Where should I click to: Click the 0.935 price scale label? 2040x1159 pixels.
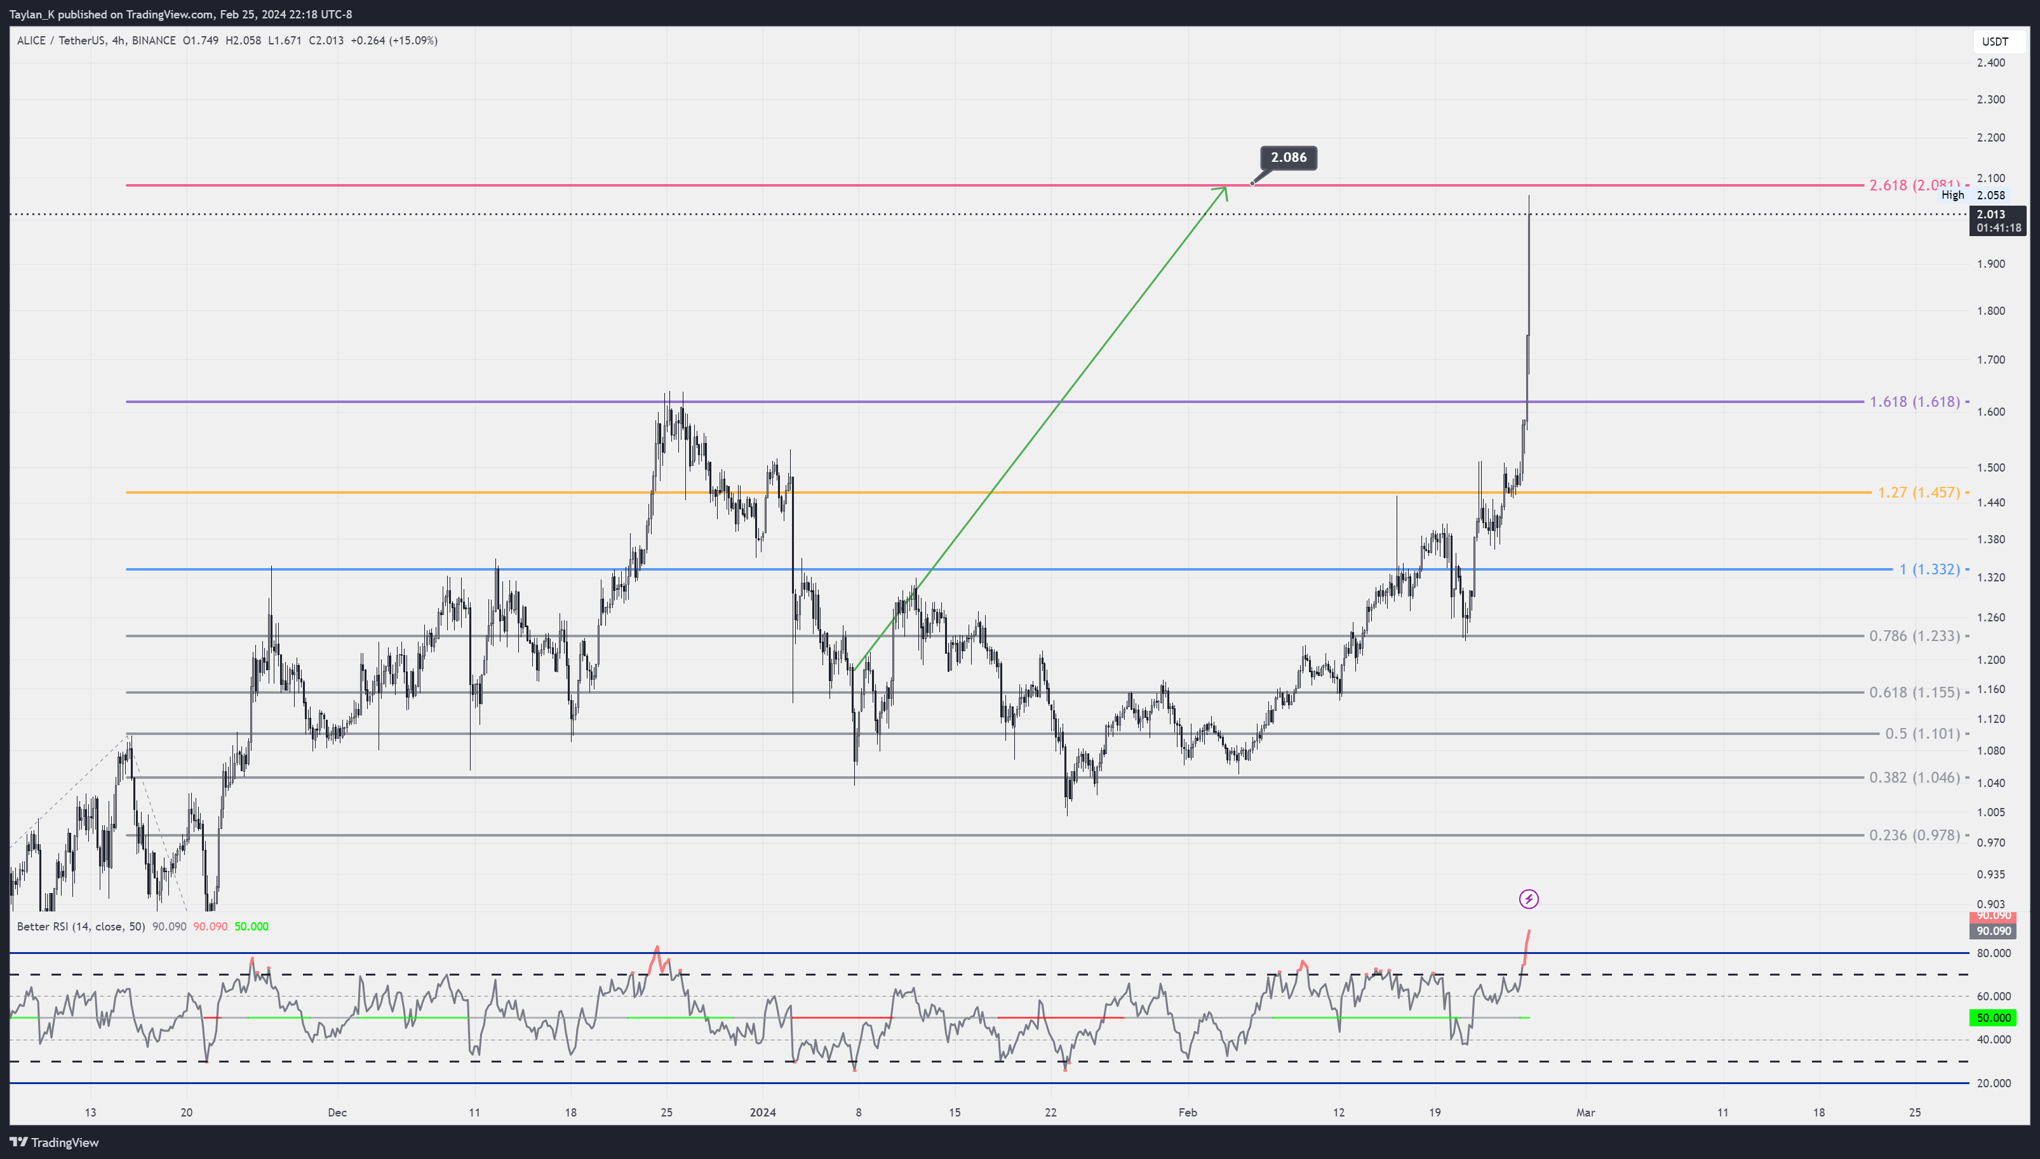(1990, 874)
